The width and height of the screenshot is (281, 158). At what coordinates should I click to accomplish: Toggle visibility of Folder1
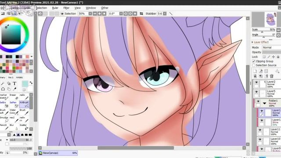click(x=258, y=101)
